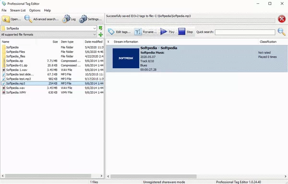Select the Softpedia_files folder row
Viewport: 288px width, 184px height.
pyautogui.click(x=52, y=56)
